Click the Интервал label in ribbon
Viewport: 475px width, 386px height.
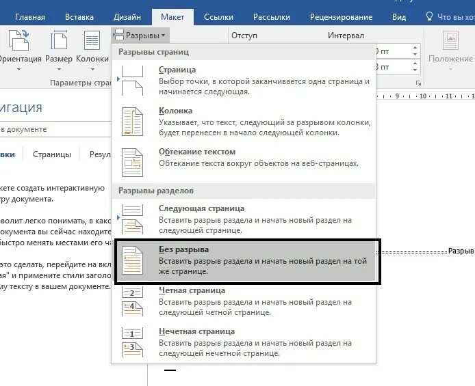point(346,36)
